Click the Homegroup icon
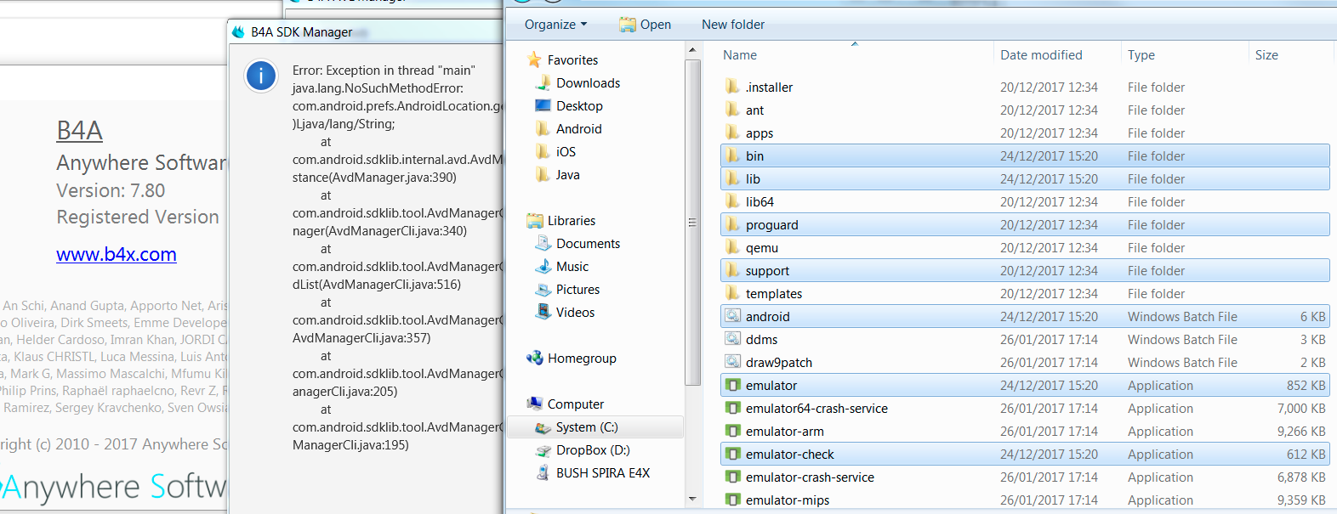This screenshot has width=1337, height=514. pyautogui.click(x=534, y=358)
